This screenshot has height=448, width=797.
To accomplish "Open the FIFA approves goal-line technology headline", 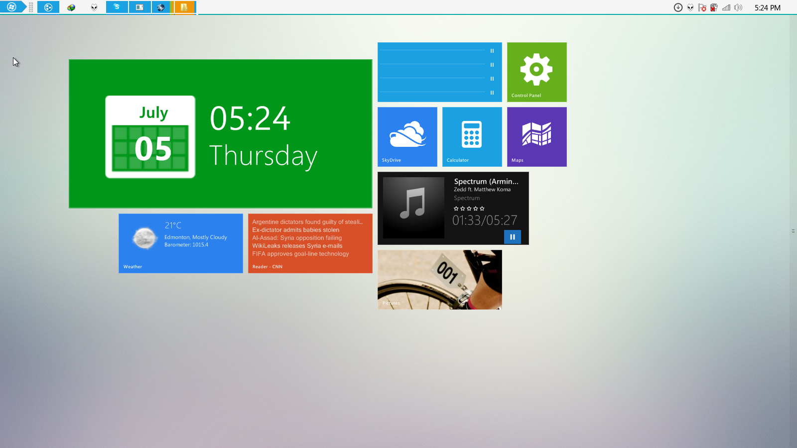I will click(300, 254).
